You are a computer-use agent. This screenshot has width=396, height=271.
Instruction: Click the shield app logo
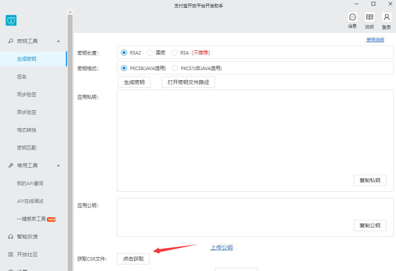click(11, 20)
